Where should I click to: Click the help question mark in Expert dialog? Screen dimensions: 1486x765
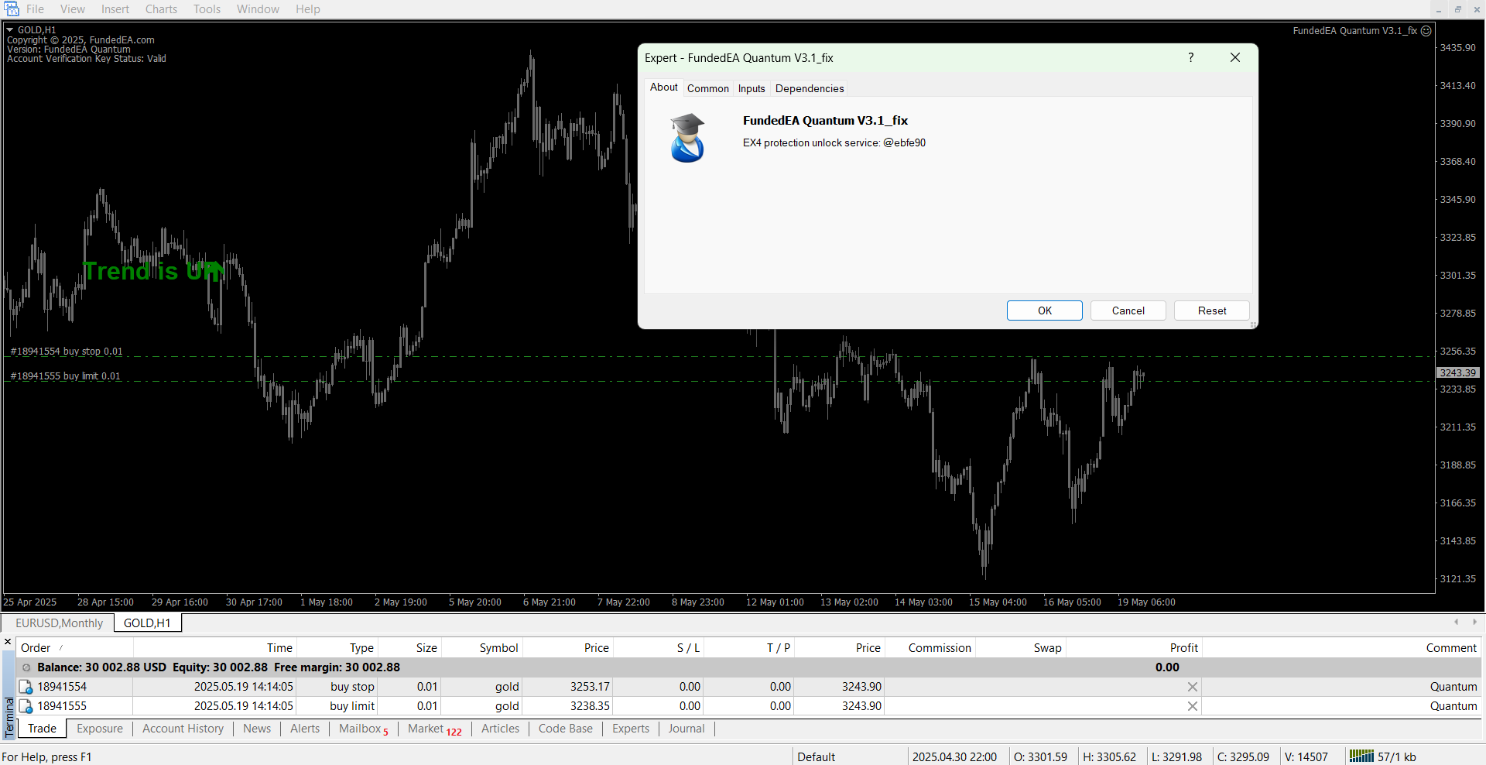[1191, 58]
